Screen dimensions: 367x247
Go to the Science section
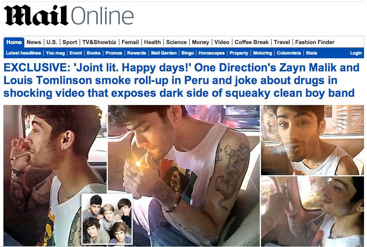click(176, 42)
